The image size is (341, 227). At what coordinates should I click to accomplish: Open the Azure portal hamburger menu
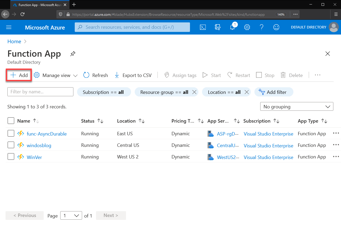[9, 27]
